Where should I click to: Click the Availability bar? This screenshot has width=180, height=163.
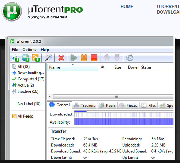pyautogui.click(x=124, y=122)
